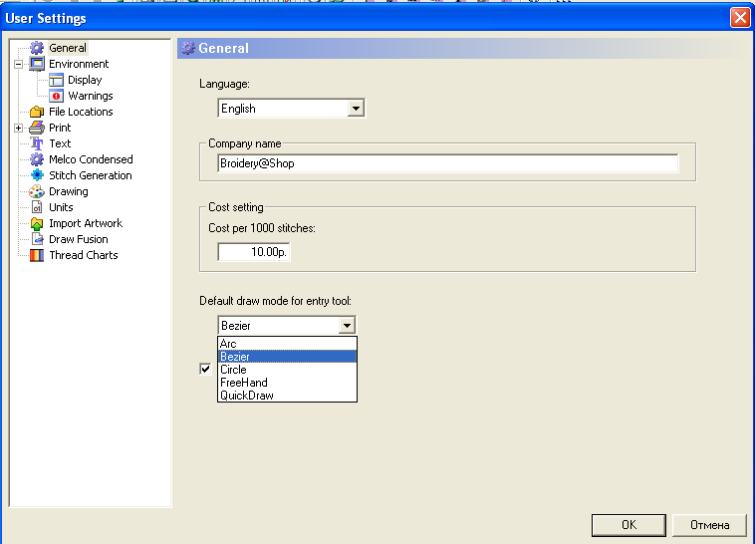
Task: Click the Environment monitor icon
Action: tap(37, 64)
